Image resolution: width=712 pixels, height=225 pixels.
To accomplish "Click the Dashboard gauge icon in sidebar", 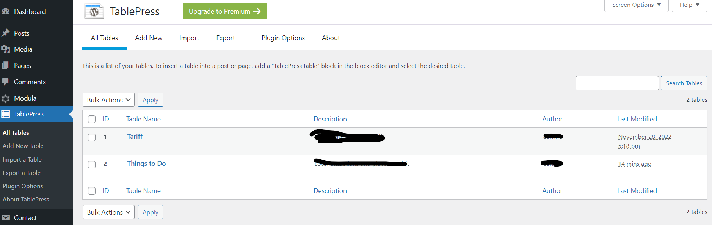I will [5, 12].
